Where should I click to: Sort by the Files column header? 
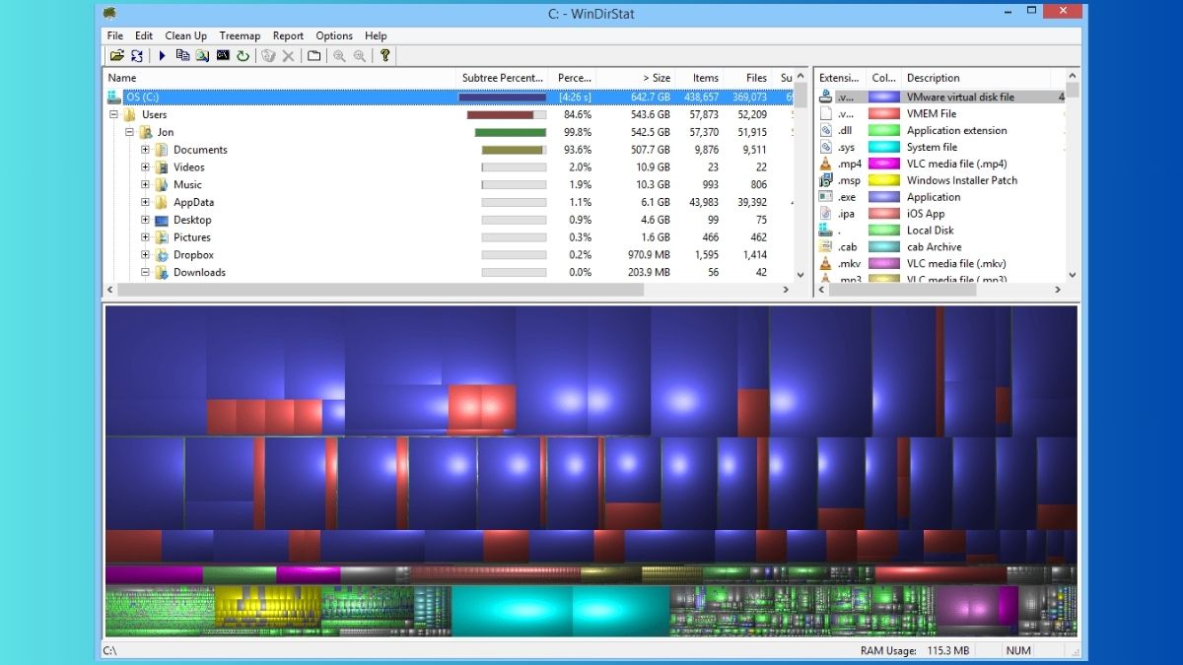click(749, 78)
